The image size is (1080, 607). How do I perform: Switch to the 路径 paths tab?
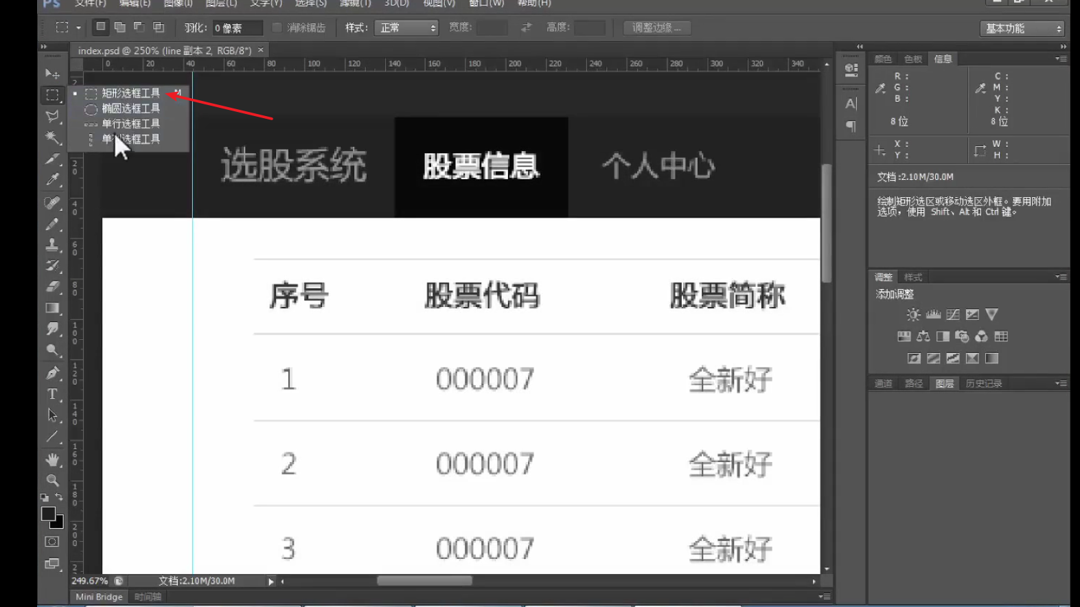913,383
